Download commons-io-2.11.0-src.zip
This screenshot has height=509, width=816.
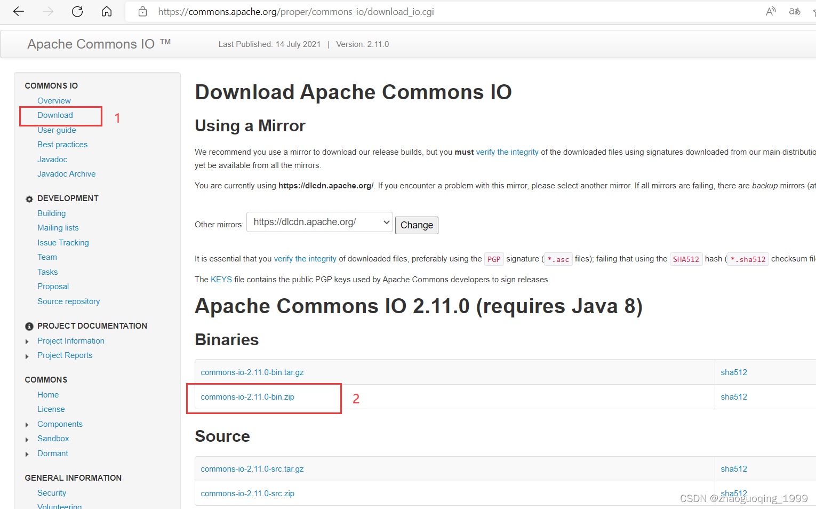tap(247, 494)
